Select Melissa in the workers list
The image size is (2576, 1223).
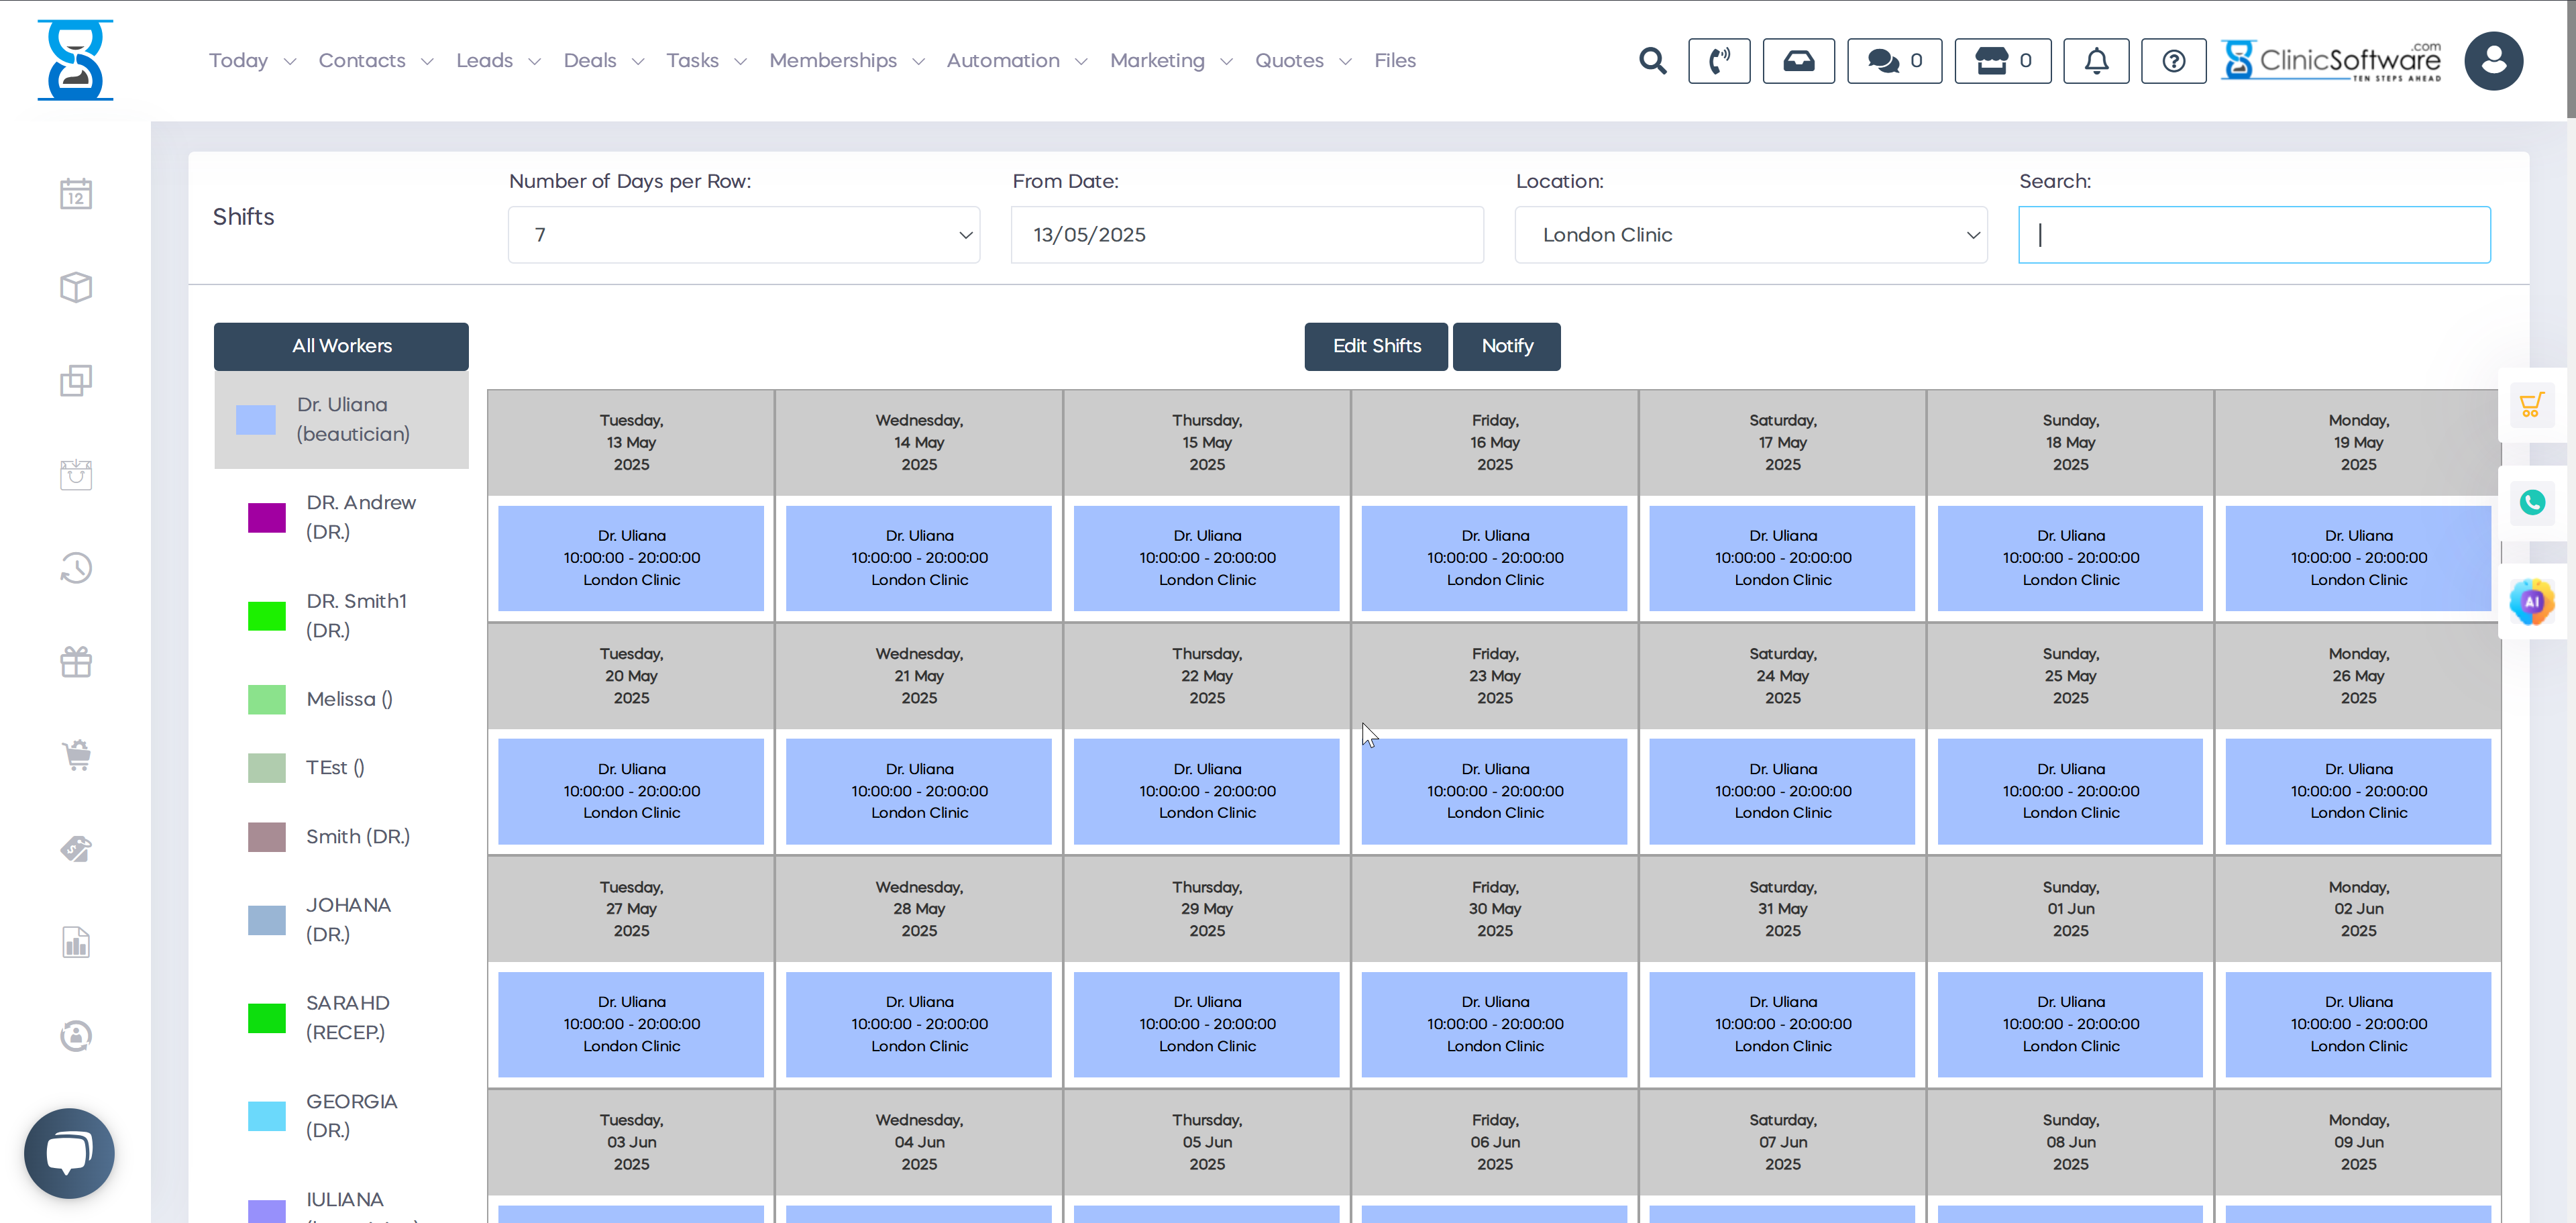[x=349, y=699]
